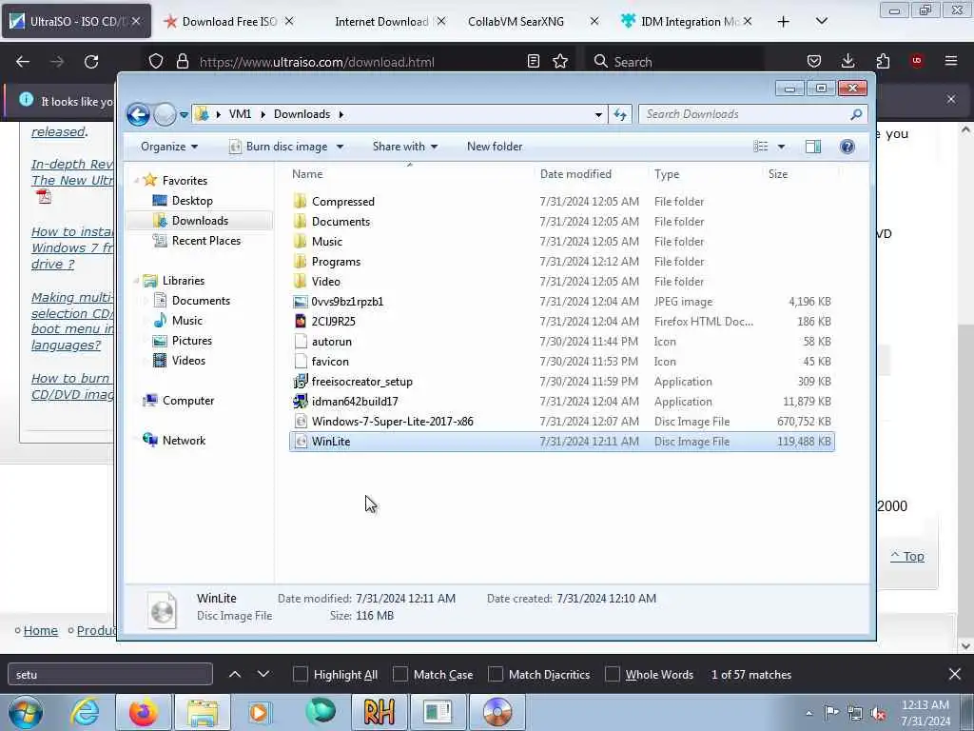The width and height of the screenshot is (974, 731).
Task: Switch to IDM Integration tab
Action: 687,21
